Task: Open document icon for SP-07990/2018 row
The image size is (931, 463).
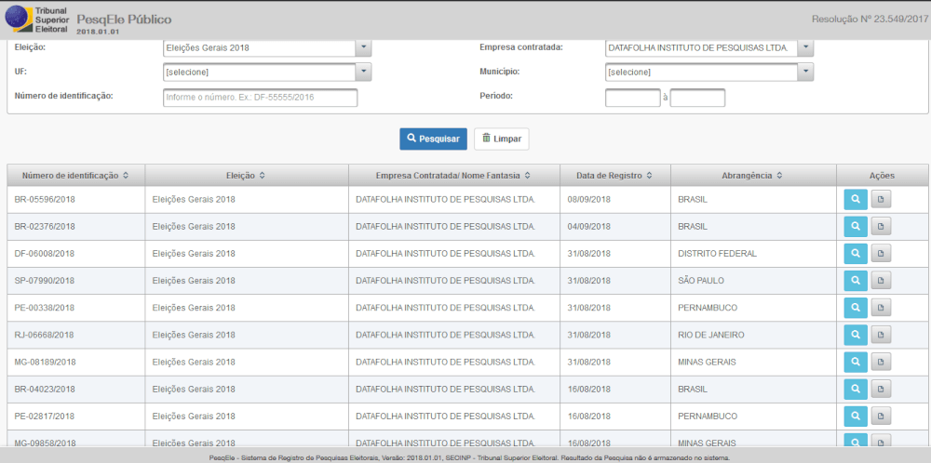Action: point(881,281)
